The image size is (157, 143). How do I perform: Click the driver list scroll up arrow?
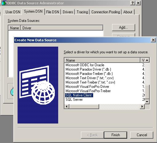tap(147, 60)
